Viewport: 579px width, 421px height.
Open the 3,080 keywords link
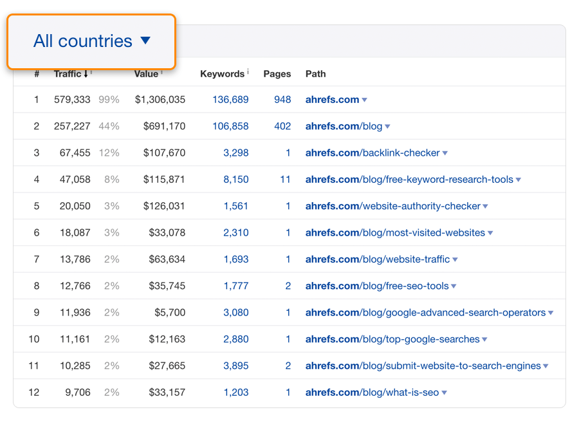coord(236,312)
